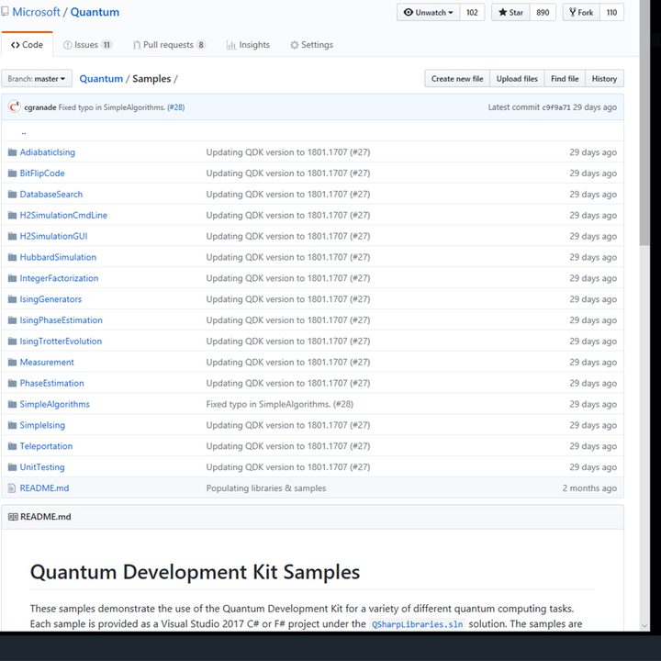Click cgranade's avatar in the commit bar

click(14, 107)
